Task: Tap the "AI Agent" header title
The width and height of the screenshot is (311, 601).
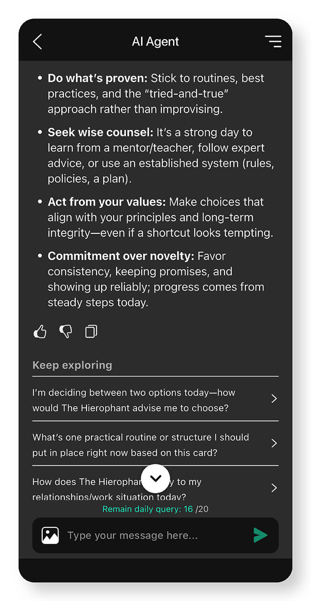Action: click(x=155, y=41)
